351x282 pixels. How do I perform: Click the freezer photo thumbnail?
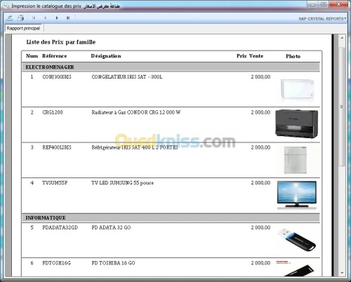pos(297,90)
